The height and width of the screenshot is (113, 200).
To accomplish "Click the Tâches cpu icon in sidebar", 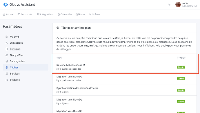I will coord(7,68).
